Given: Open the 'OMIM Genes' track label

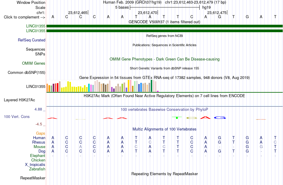Looking at the screenshot, I should pos(34,63).
